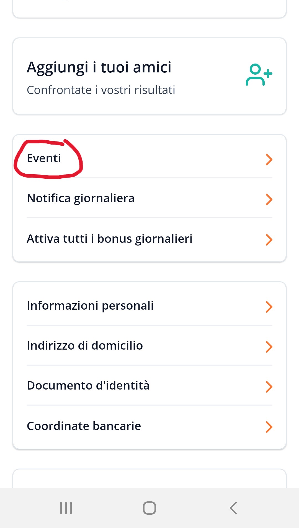Click chevron next to Informazioni personali
Screen dimensions: 299x528
click(x=269, y=307)
